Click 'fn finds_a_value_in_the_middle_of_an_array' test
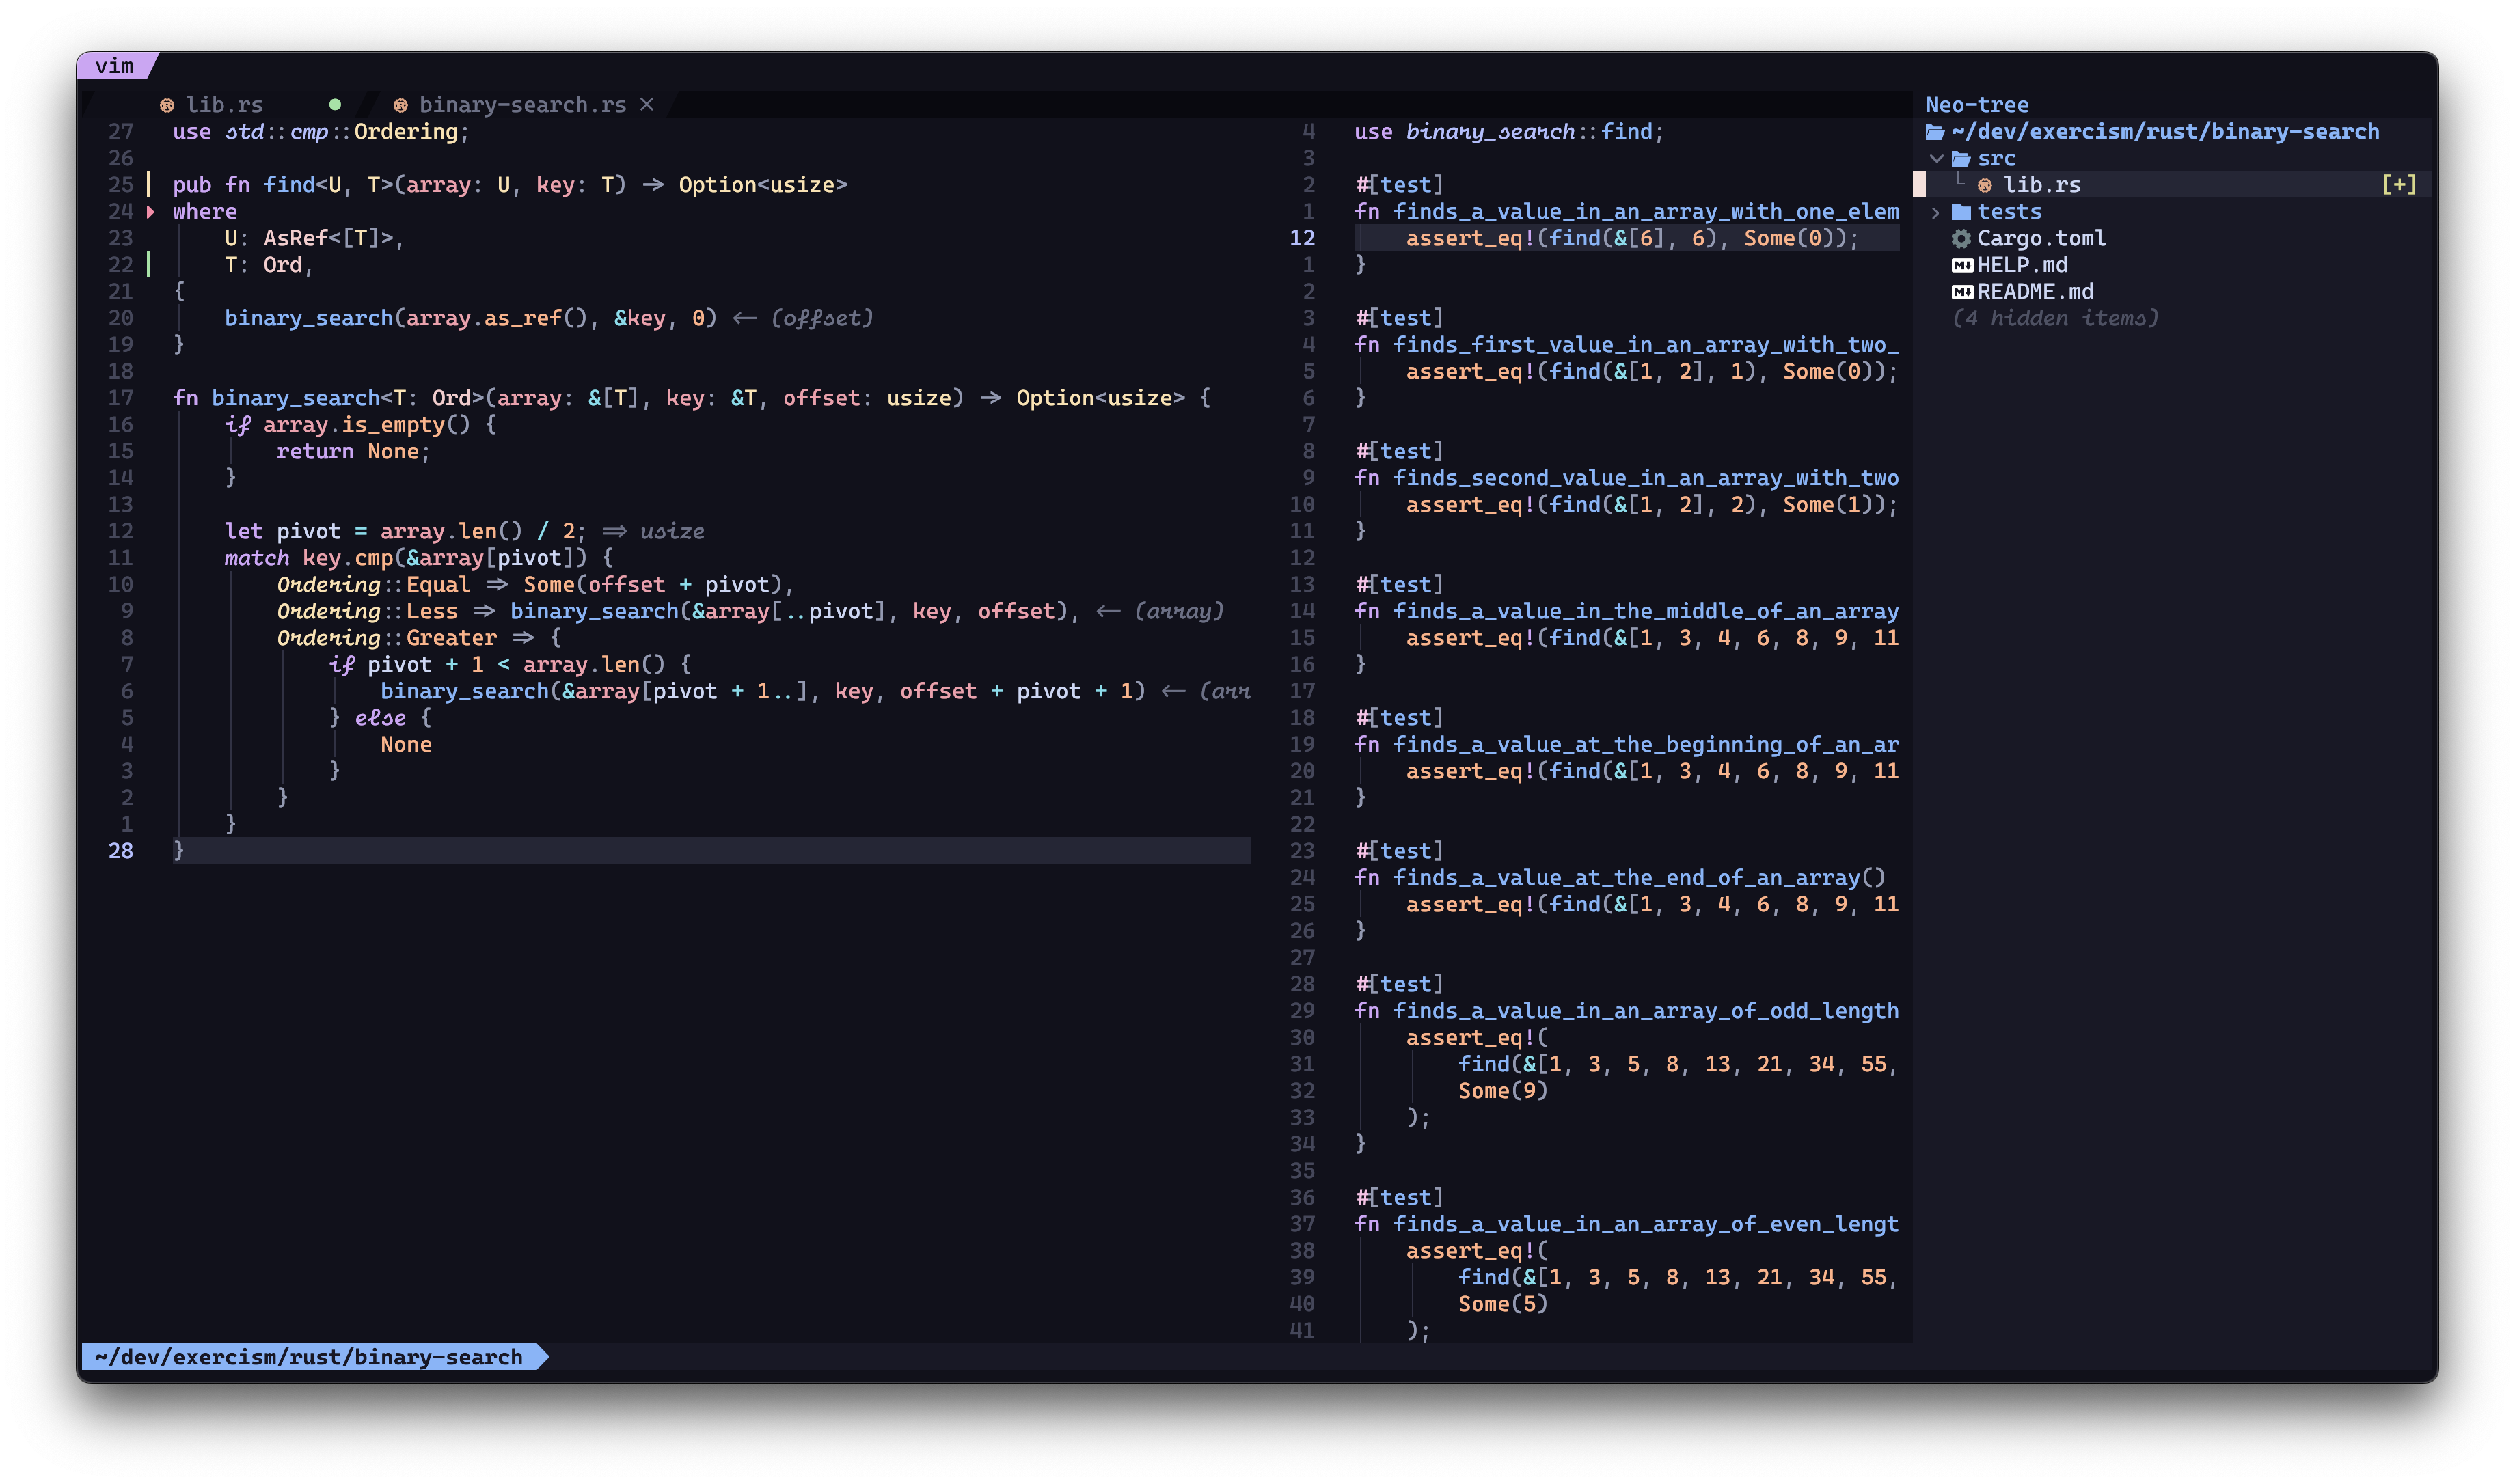Viewport: 2515px width, 1484px height. [1626, 611]
